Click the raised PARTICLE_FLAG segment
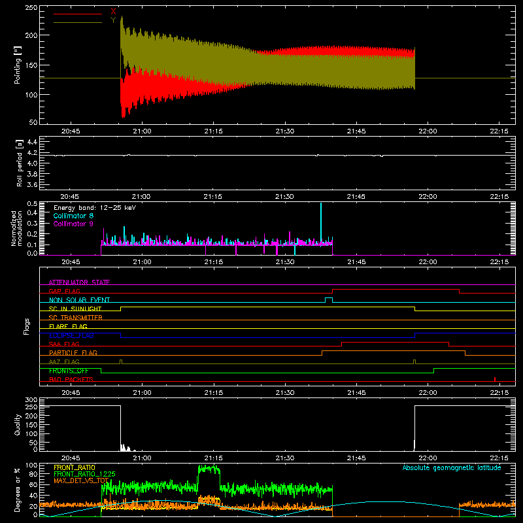This screenshot has height=523, width=523. click(x=394, y=351)
